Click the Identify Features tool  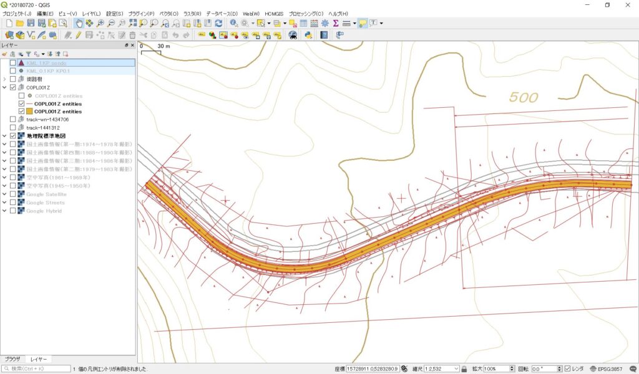(x=233, y=23)
